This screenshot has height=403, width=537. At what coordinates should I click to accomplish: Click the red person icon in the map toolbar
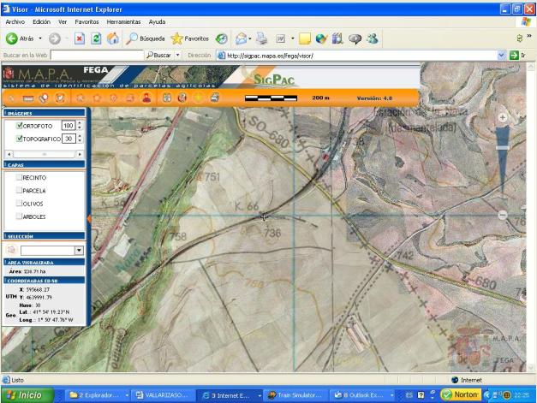click(146, 98)
